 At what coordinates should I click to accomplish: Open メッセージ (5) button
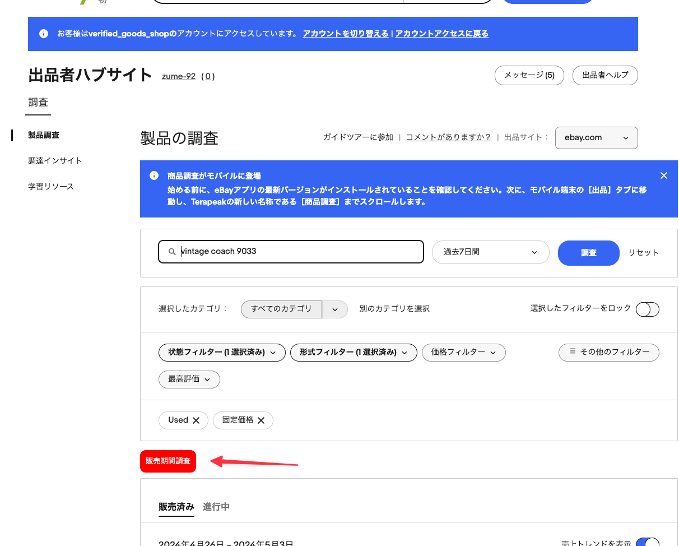coord(529,75)
